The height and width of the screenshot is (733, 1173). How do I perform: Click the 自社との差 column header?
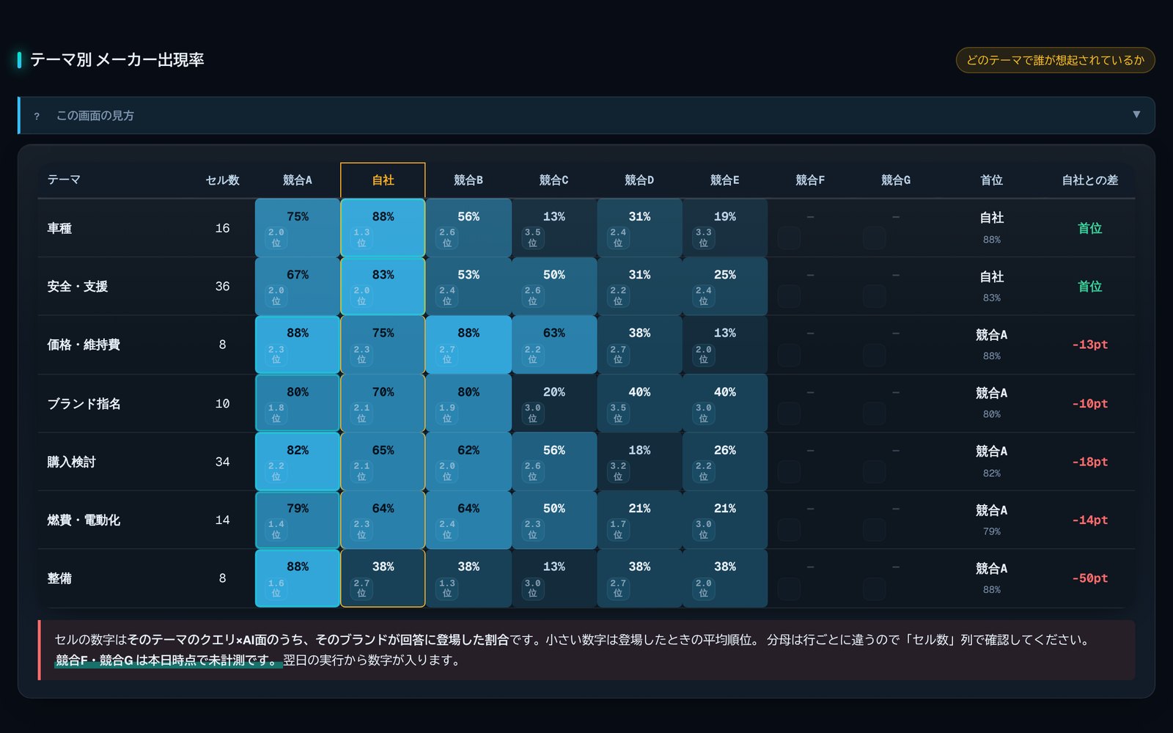(x=1089, y=180)
